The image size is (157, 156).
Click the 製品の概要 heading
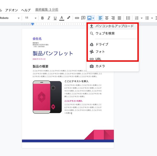(x=41, y=66)
